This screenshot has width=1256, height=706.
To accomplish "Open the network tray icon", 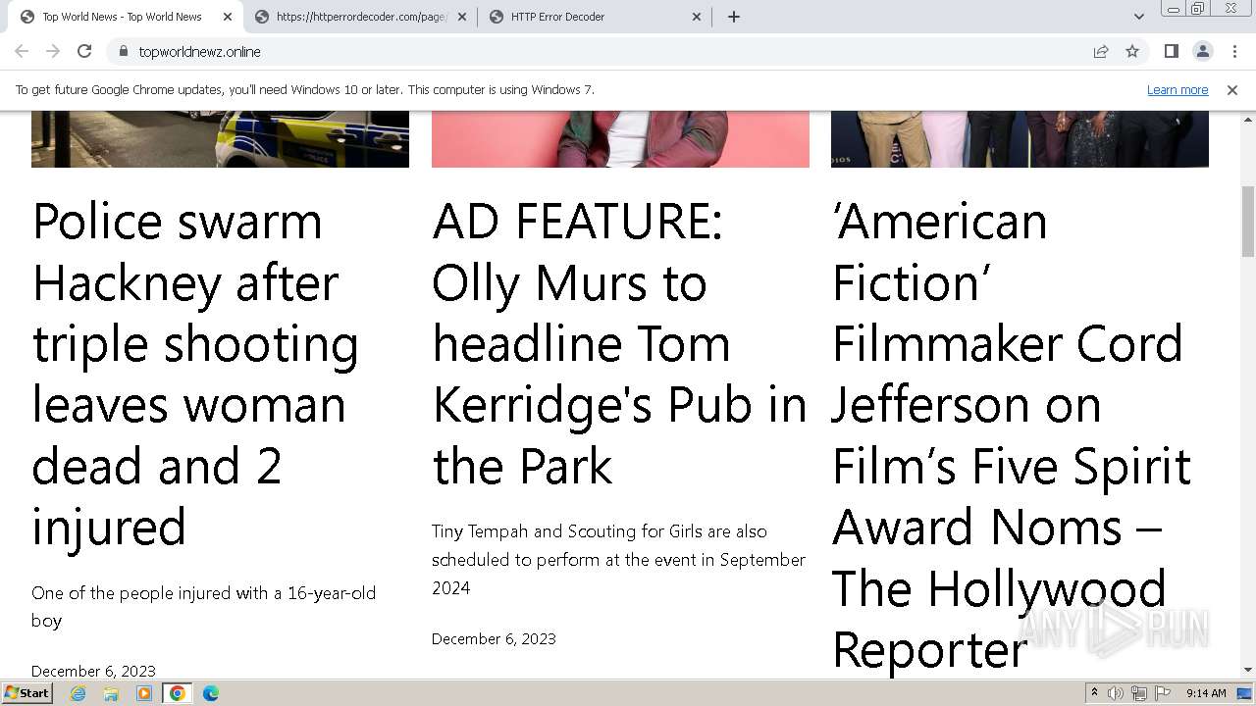I will 1139,693.
